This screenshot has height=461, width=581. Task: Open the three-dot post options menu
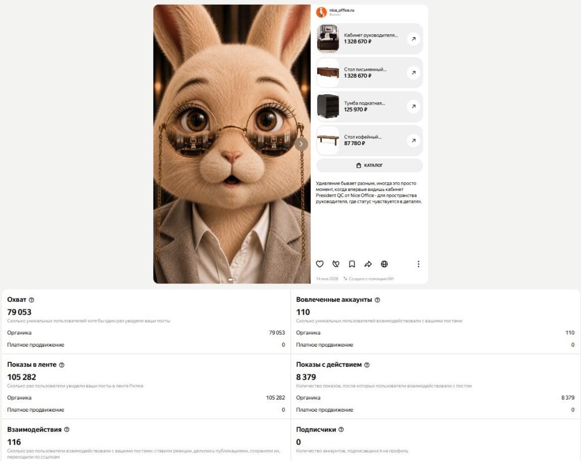[x=418, y=264]
